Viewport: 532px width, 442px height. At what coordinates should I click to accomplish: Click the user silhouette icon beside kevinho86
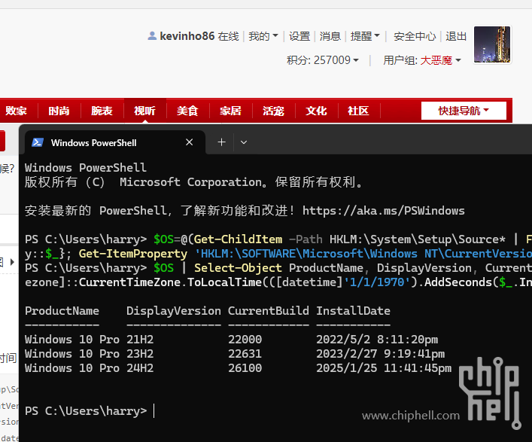tap(152, 35)
